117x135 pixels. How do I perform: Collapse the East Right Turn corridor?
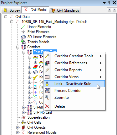click(x=24, y=52)
